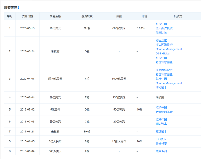Open 老虎环球基金 link in the G轮 row
Screen dimensions: 201x159
164,62
